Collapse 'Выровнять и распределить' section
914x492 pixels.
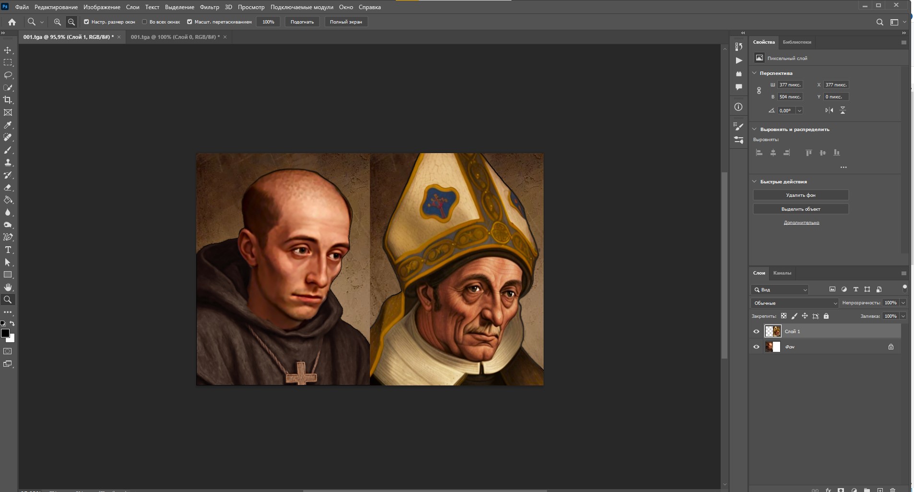754,130
